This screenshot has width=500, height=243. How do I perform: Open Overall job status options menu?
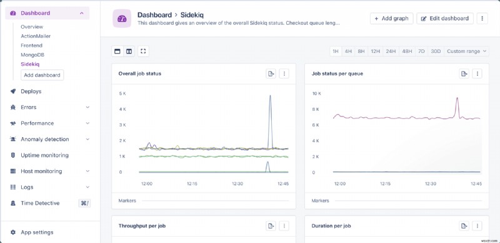click(x=284, y=74)
